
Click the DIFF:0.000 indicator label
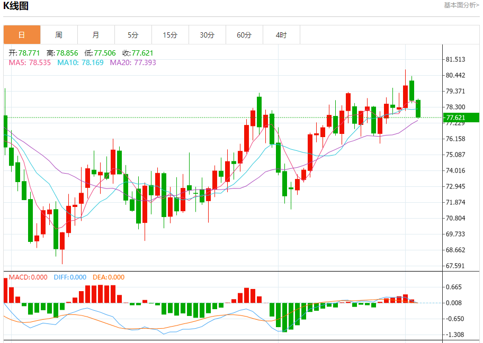[70, 277]
